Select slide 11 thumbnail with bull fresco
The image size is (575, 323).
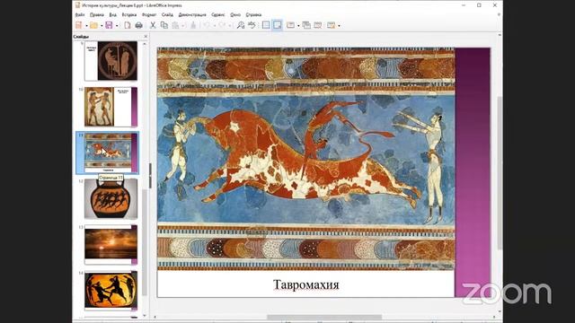pyautogui.click(x=111, y=153)
